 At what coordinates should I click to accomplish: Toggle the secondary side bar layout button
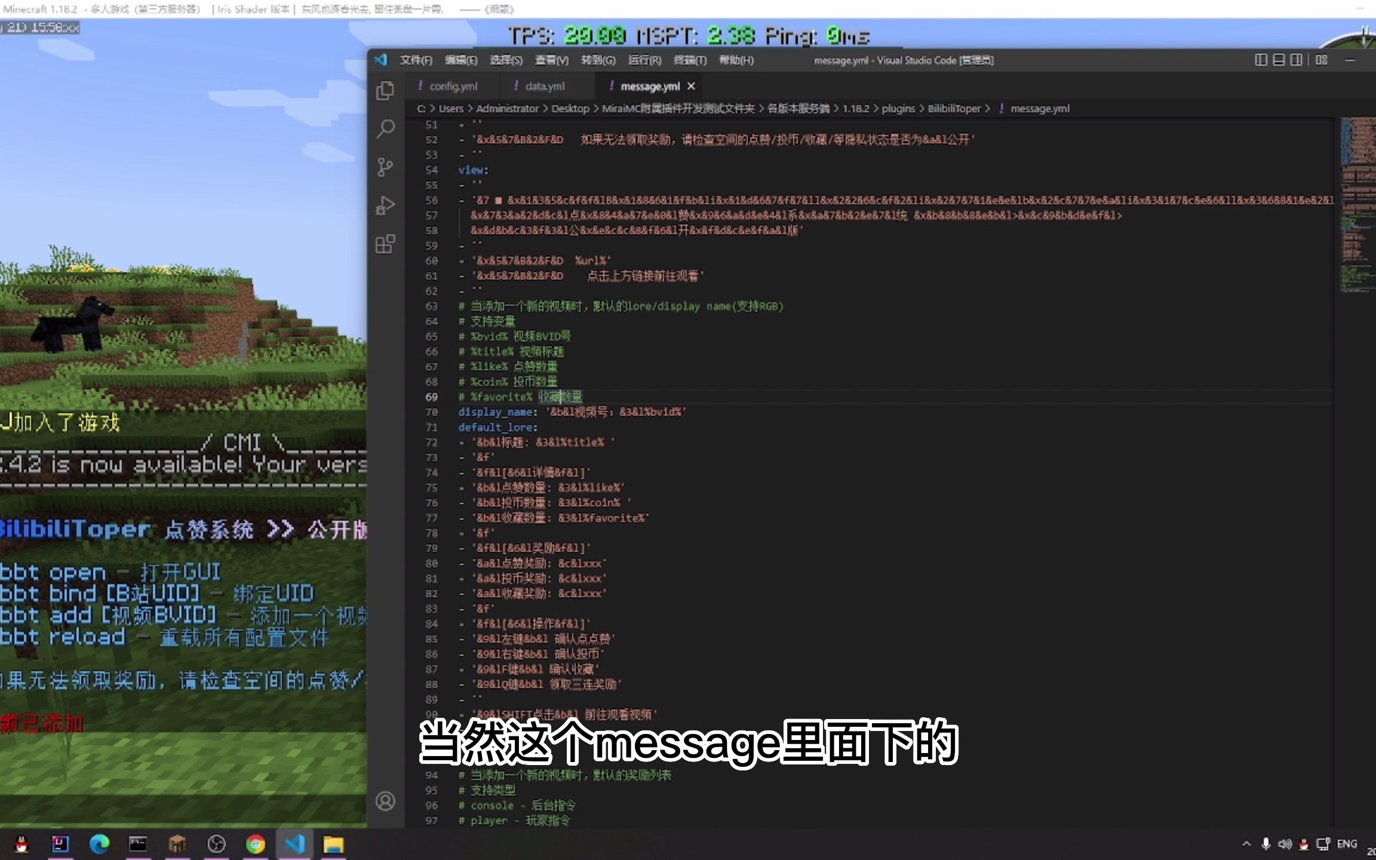point(1296,60)
